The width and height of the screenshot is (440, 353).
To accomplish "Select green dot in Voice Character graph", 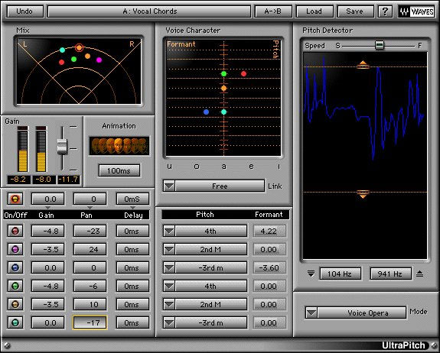I will pyautogui.click(x=223, y=73).
